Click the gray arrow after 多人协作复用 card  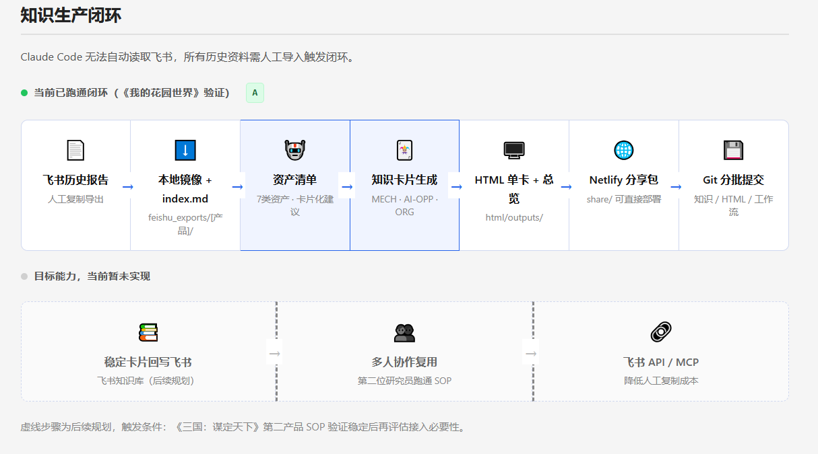coord(531,353)
